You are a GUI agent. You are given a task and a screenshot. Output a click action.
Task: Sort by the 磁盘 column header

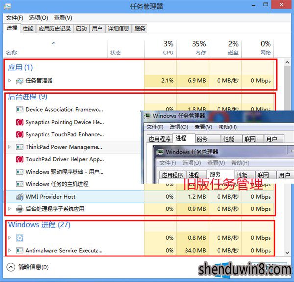[x=225, y=49]
